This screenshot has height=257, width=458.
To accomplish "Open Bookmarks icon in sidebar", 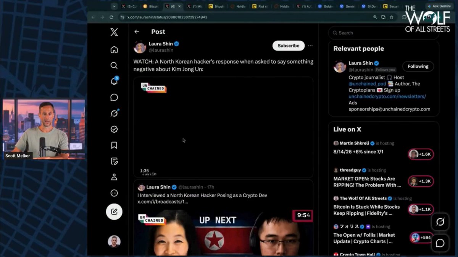I will tap(114, 145).
